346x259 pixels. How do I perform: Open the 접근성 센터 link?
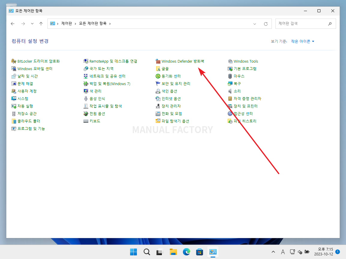click(243, 114)
